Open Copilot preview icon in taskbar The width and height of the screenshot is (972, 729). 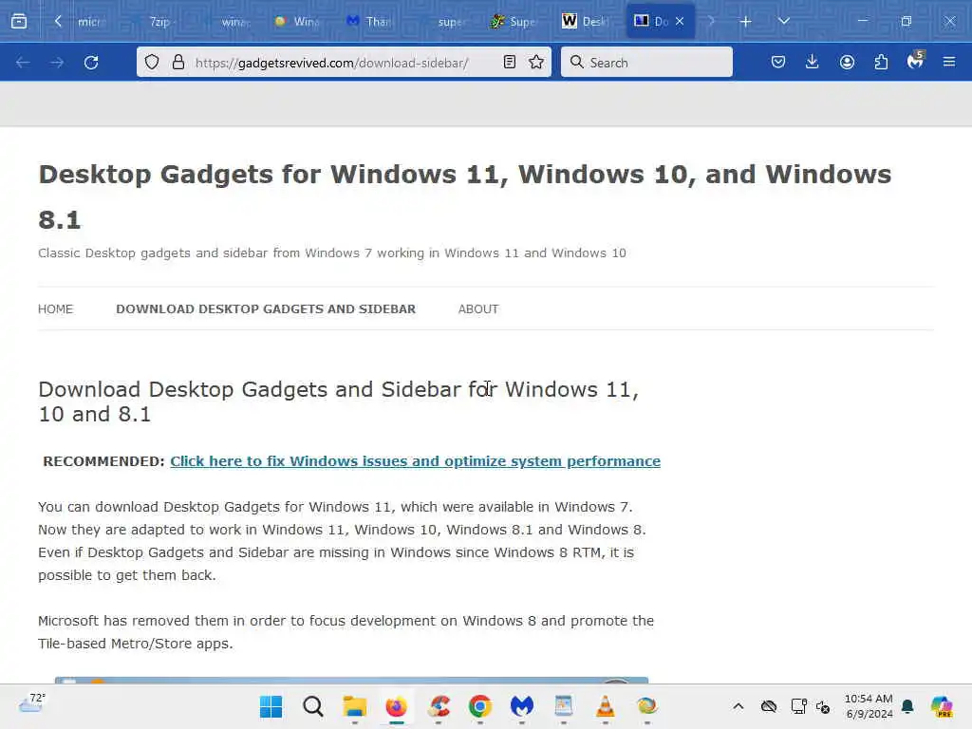point(942,706)
